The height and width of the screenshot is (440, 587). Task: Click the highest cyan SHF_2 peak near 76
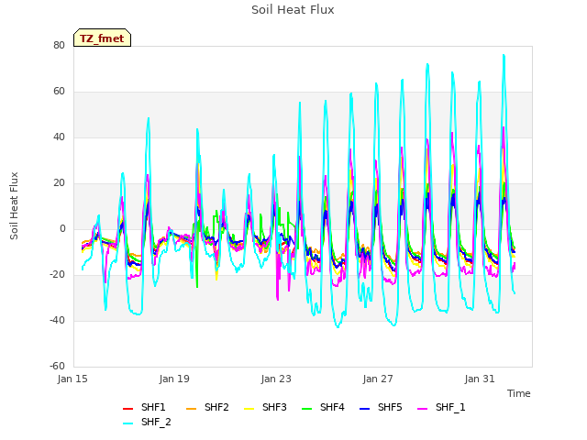[x=504, y=55]
